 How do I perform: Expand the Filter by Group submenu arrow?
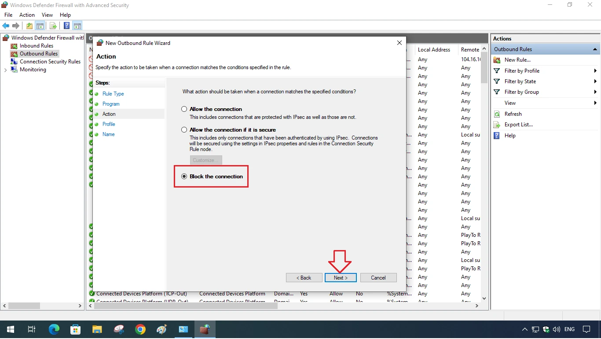click(x=595, y=92)
